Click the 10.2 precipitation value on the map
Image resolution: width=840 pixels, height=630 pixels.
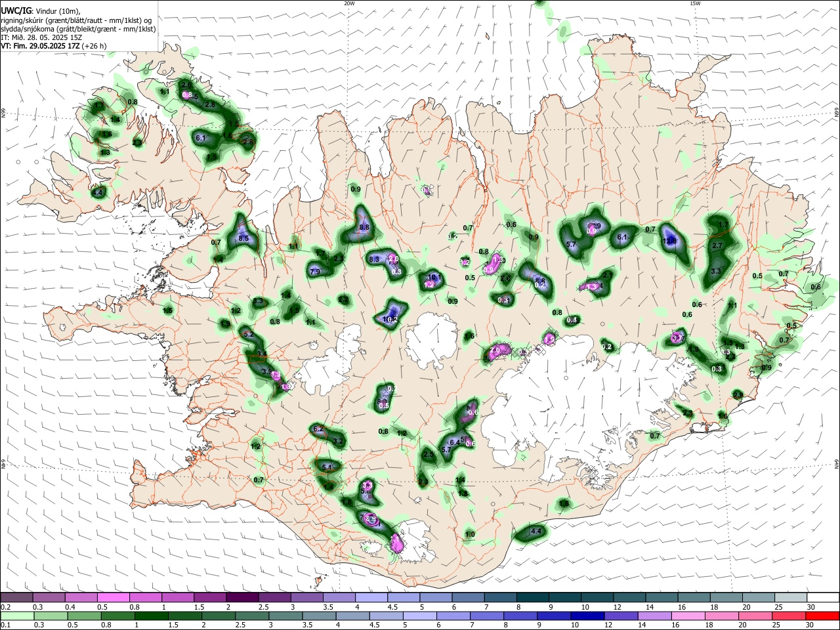pos(390,320)
